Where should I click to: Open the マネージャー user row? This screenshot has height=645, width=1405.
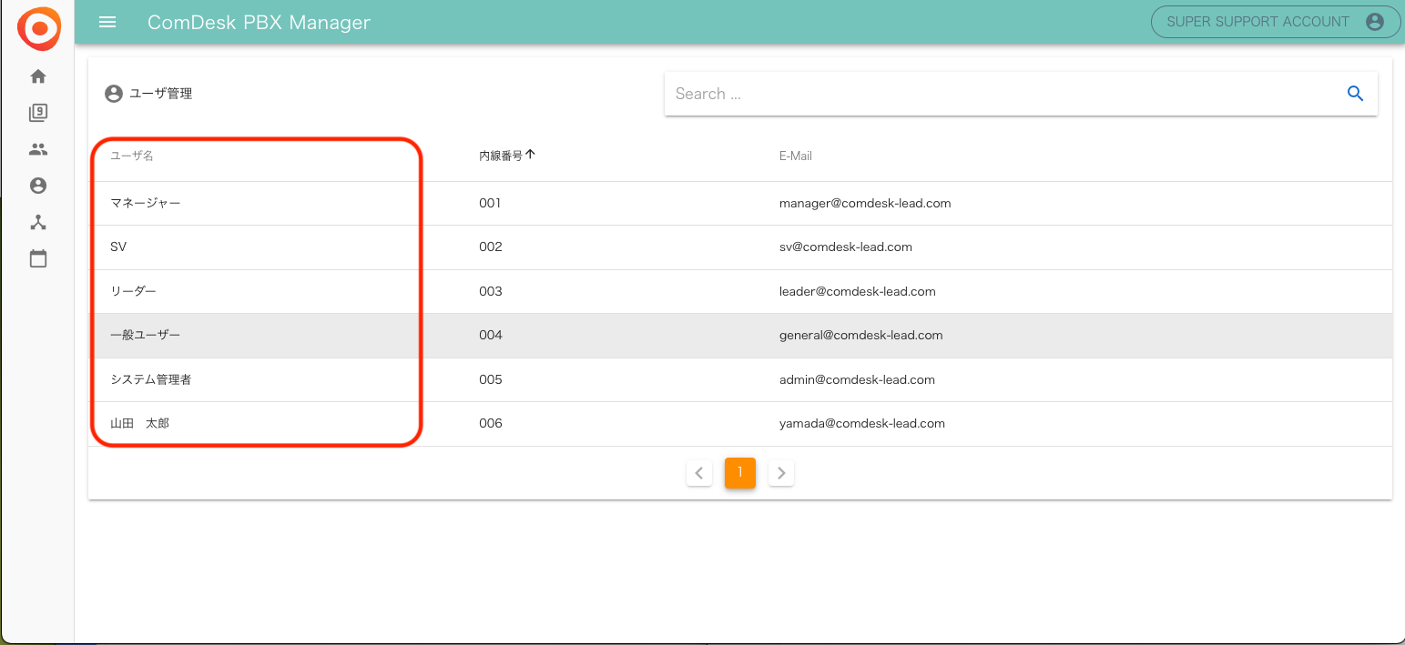pos(146,203)
